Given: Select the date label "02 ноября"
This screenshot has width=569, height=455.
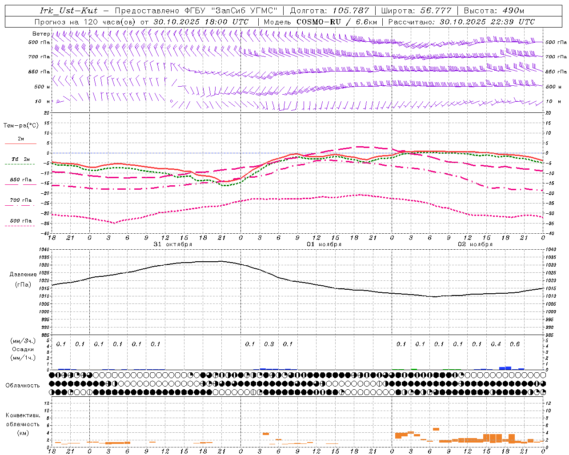Looking at the screenshot, I should [475, 244].
